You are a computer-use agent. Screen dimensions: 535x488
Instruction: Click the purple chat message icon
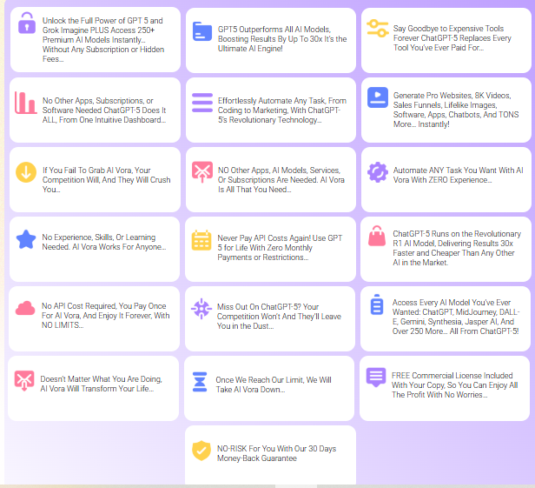coord(375,377)
